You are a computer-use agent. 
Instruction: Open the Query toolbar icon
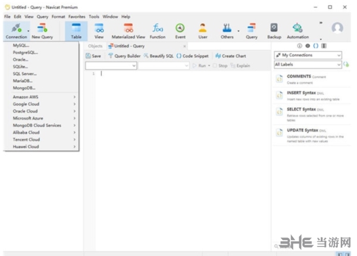(251, 31)
